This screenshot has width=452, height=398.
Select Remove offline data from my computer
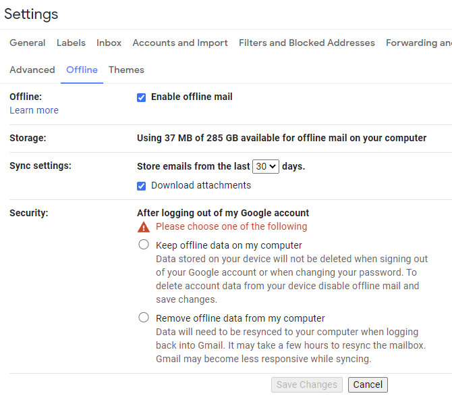pyautogui.click(x=144, y=318)
